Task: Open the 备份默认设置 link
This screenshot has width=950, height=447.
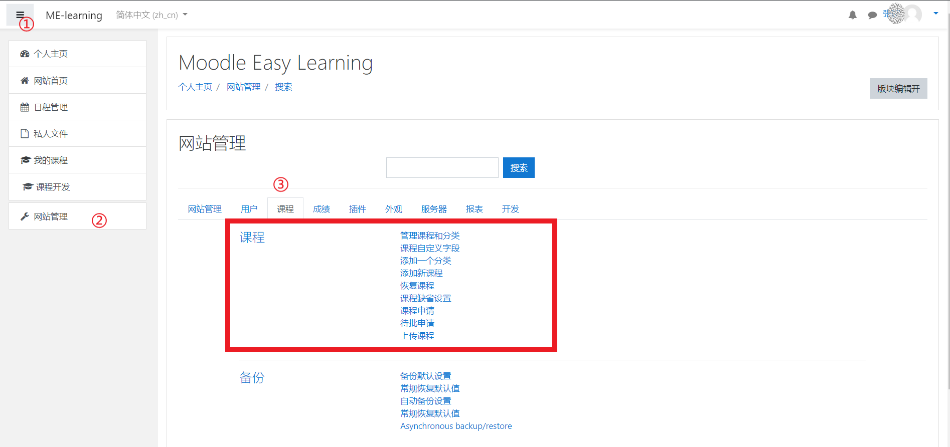Action: pos(426,376)
